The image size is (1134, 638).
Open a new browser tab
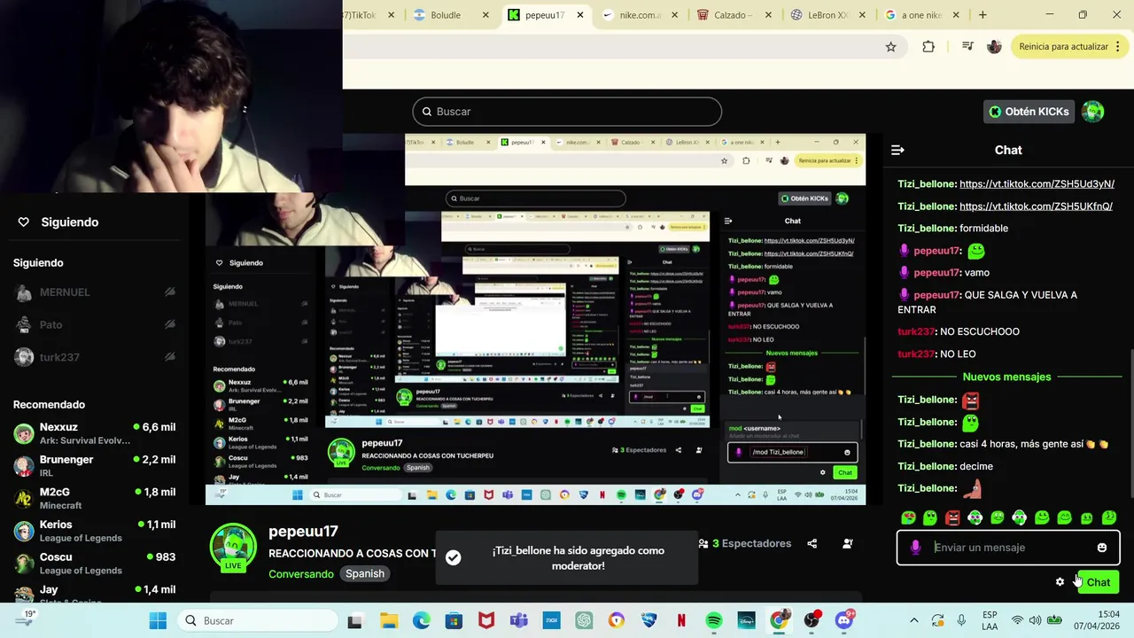point(983,15)
